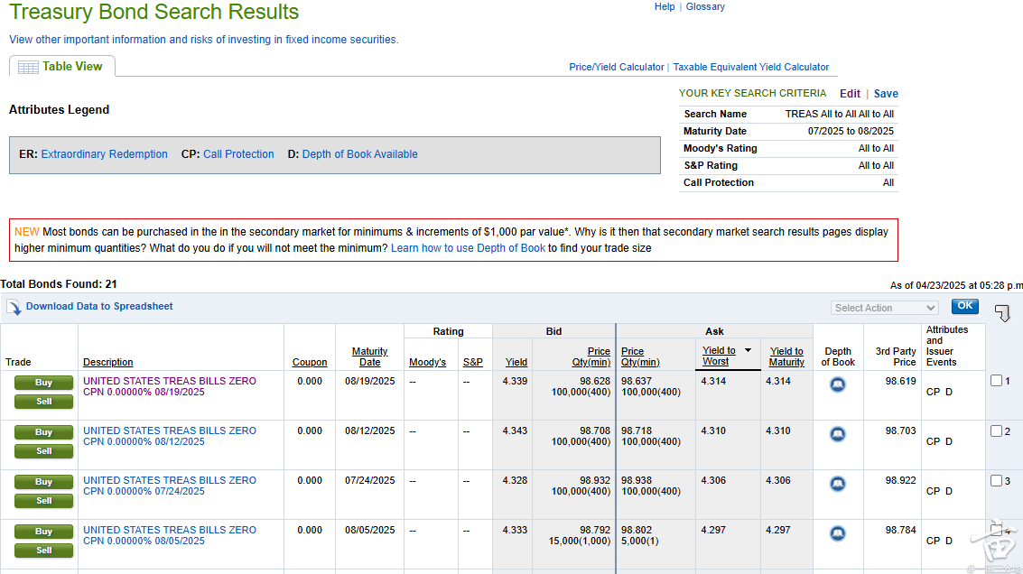Sell the 08/19/2025 Treasury bill
This screenshot has width=1023, height=574.
click(43, 402)
